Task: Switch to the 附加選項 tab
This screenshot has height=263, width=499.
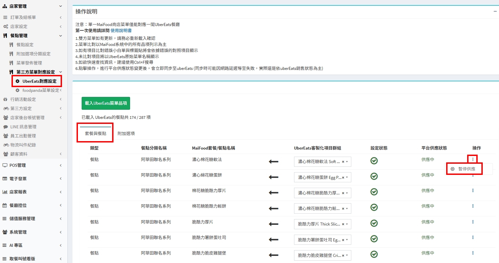Action: tap(126, 134)
